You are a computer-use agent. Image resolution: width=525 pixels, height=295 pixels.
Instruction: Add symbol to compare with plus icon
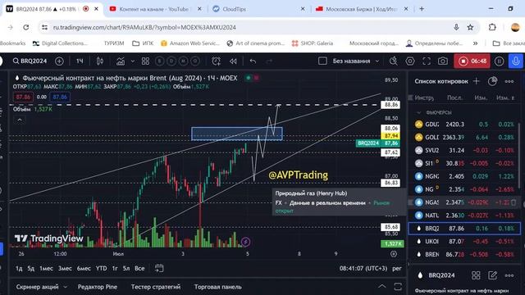(x=59, y=61)
